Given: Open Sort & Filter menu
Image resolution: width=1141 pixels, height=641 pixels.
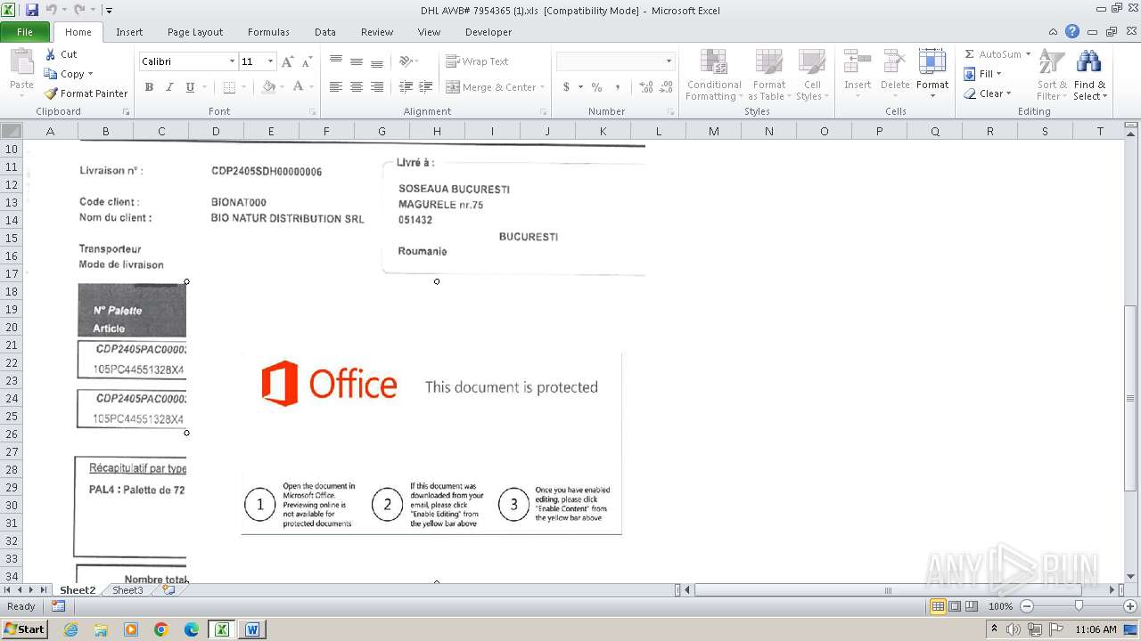Looking at the screenshot, I should [1052, 76].
